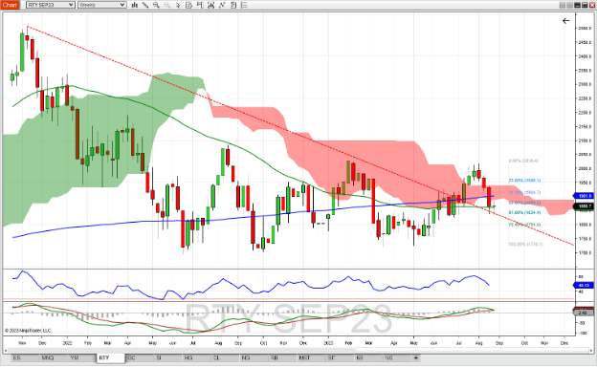Click the 2023 label on time axis
Screen dimensions: 597x367
(x=328, y=343)
